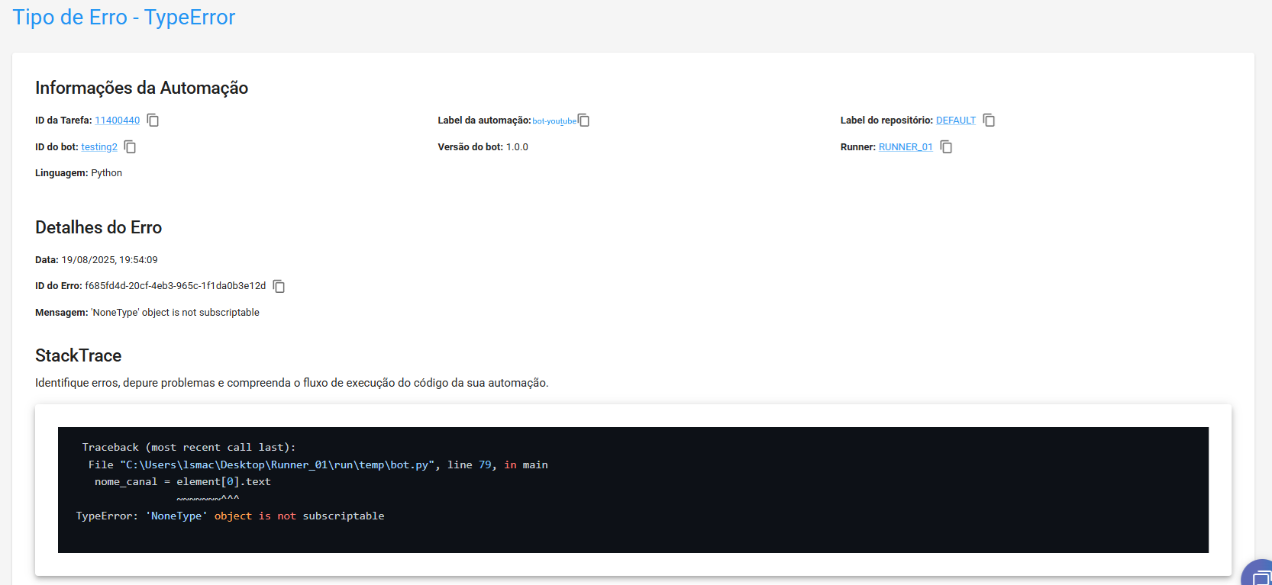
Task: Click the nome_canal code line in traceback
Action: [x=182, y=482]
